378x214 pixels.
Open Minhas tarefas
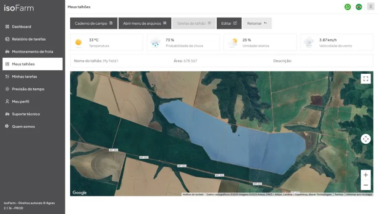(32, 77)
